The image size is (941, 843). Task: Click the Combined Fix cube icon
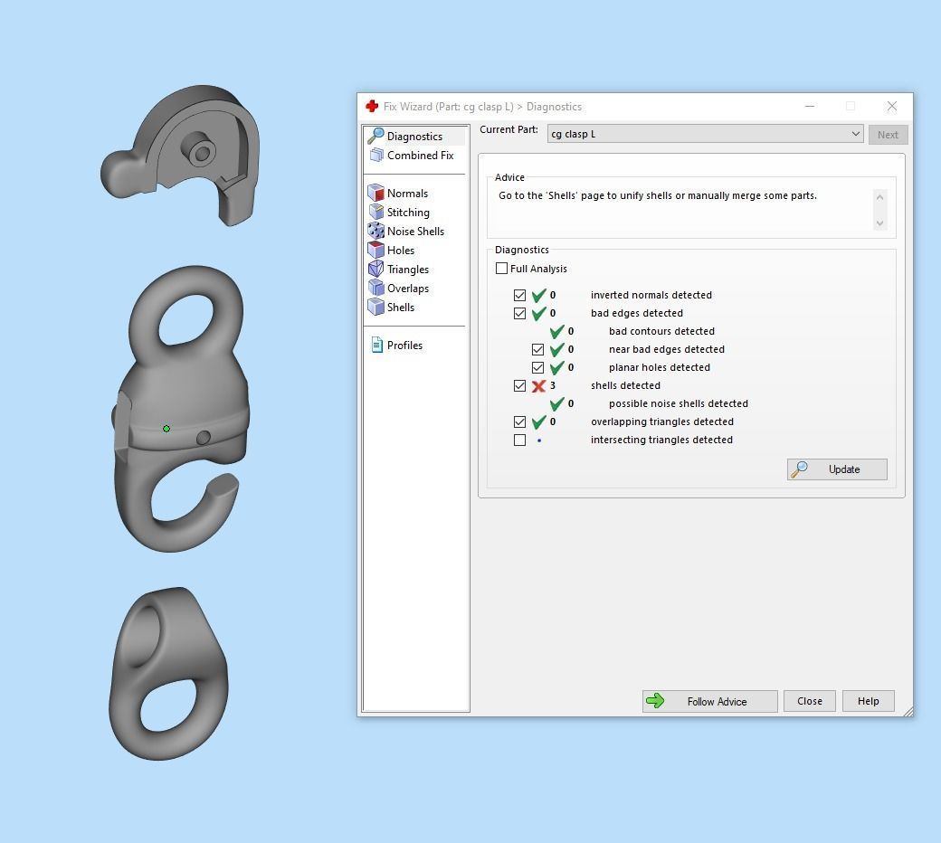pyautogui.click(x=376, y=155)
